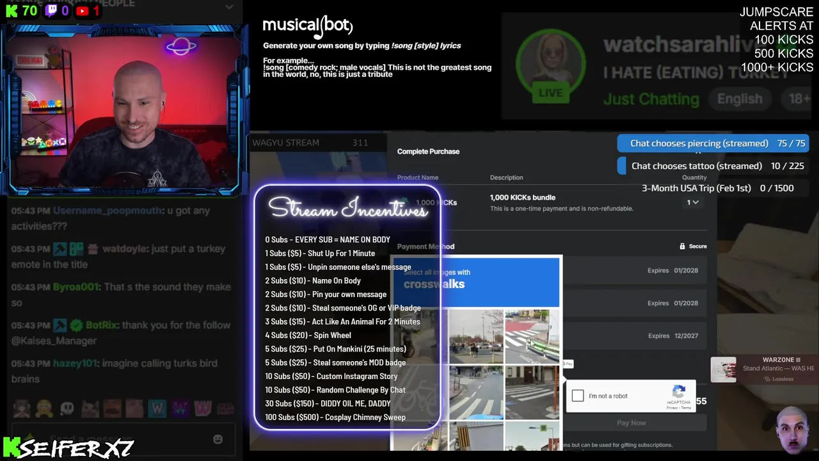Collapse the chat header chevron
819x461 pixels.
point(229,7)
